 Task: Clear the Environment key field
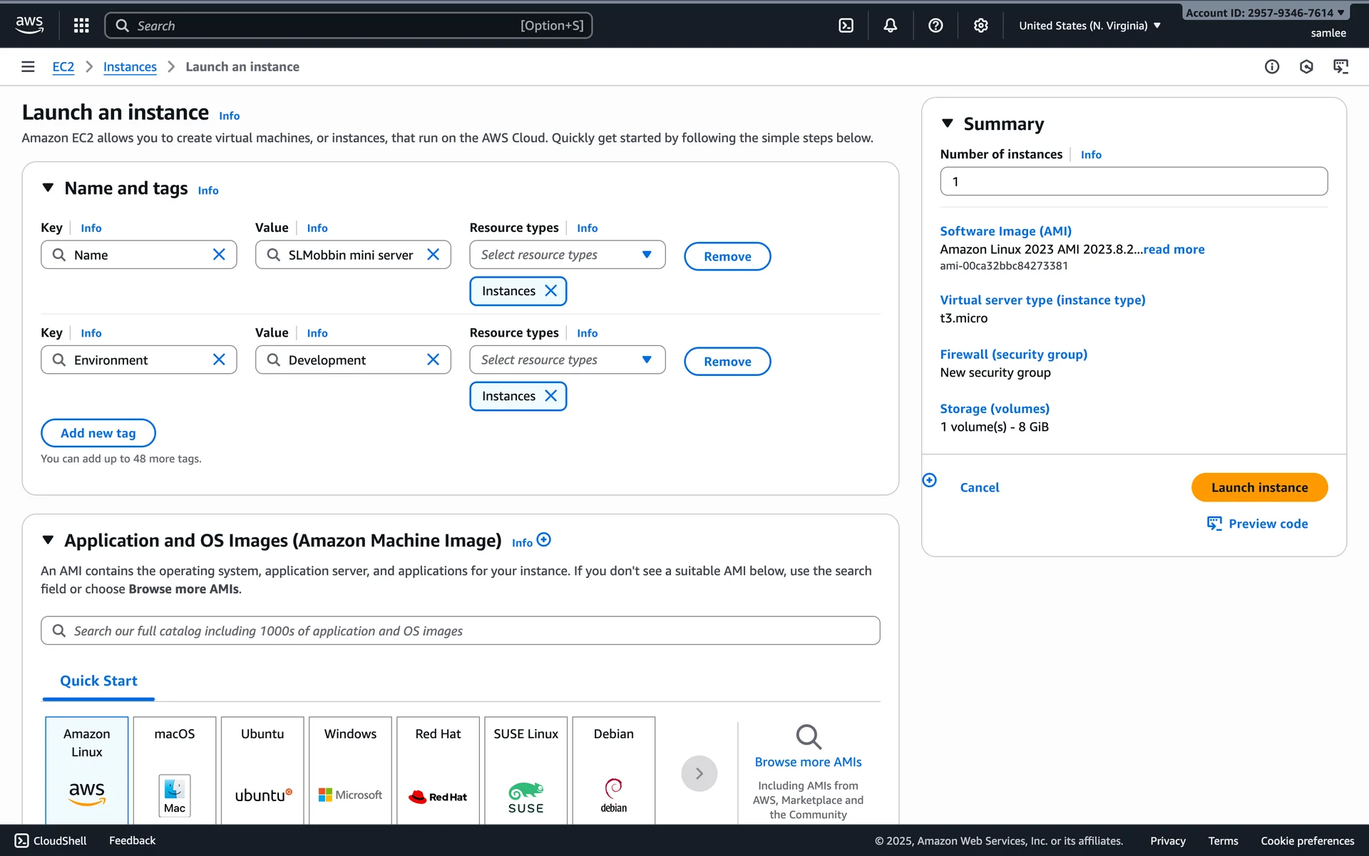219,360
